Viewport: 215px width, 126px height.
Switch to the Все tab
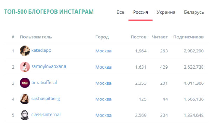120,12
